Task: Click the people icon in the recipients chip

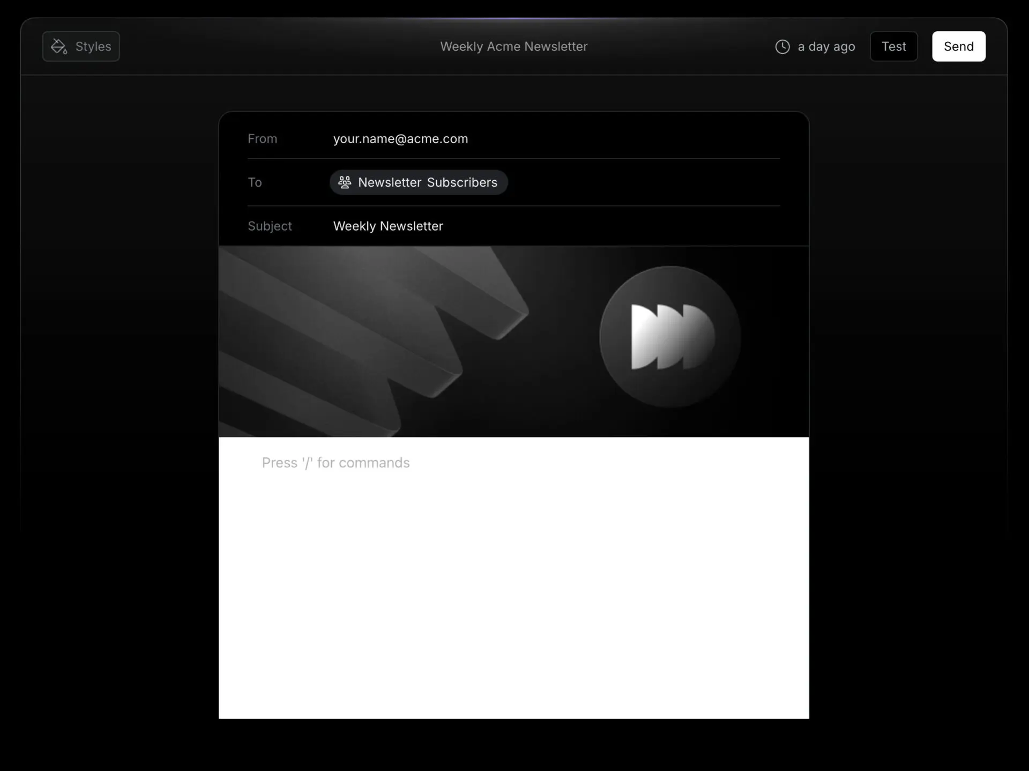Action: click(x=345, y=182)
